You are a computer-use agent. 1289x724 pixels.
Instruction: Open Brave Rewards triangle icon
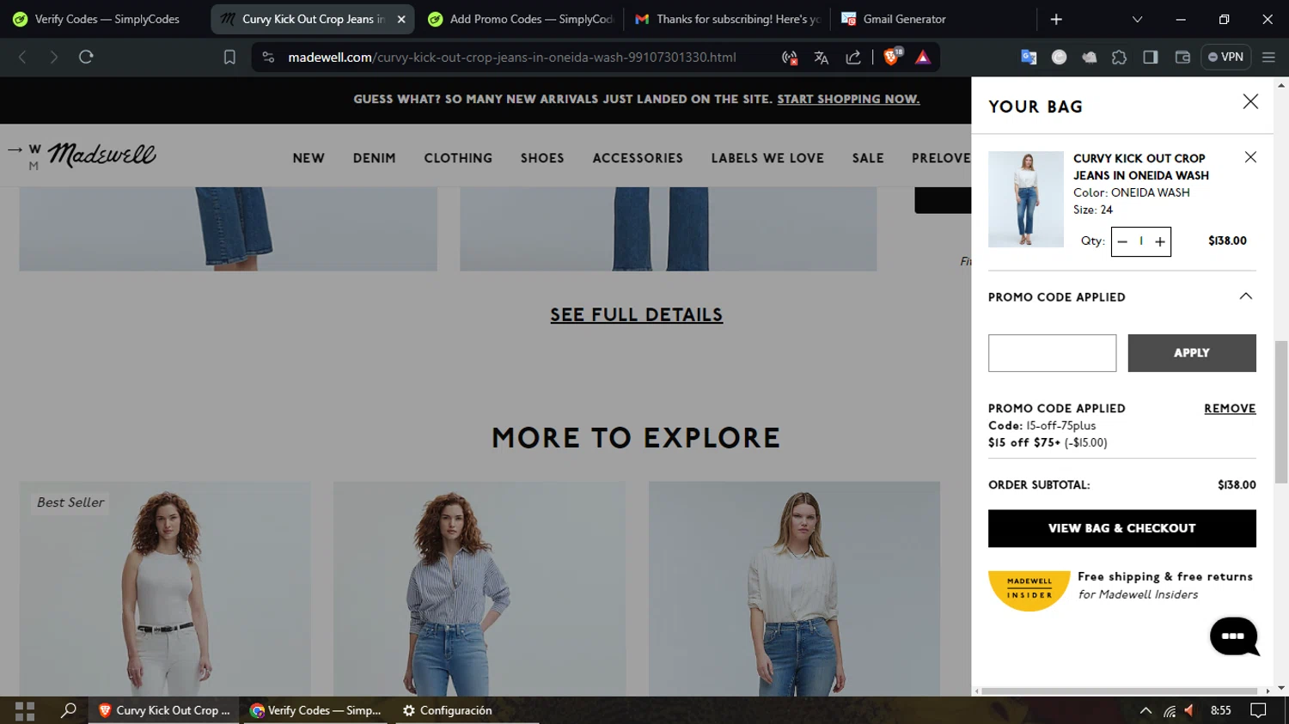(923, 58)
